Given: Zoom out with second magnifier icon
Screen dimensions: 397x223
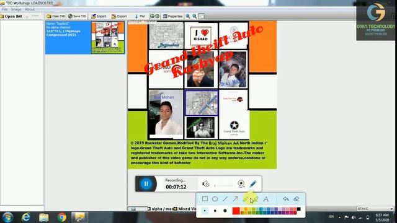Looking at the screenshot, I should (194, 16).
